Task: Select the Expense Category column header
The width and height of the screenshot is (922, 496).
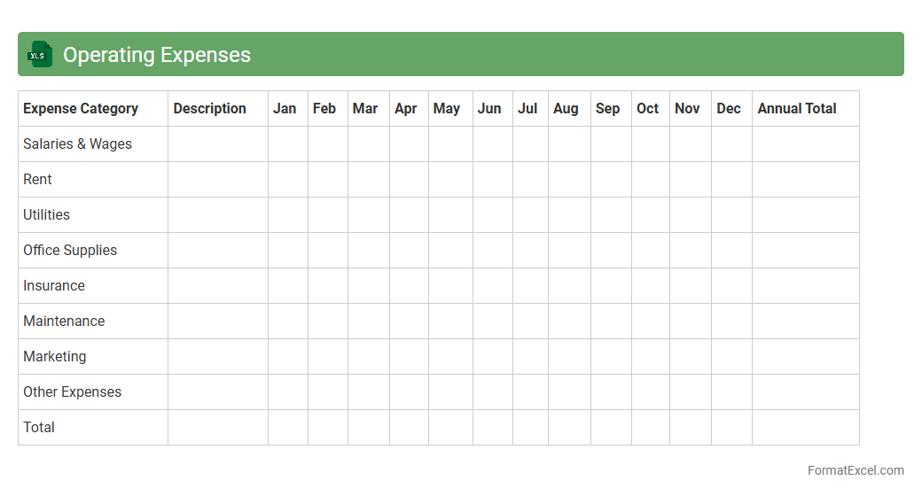Action: 81,108
